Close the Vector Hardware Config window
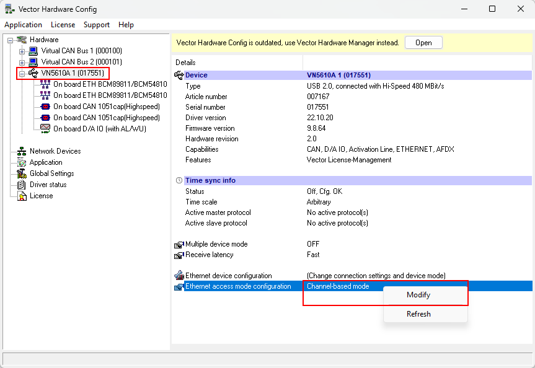The image size is (535, 368). pos(520,9)
